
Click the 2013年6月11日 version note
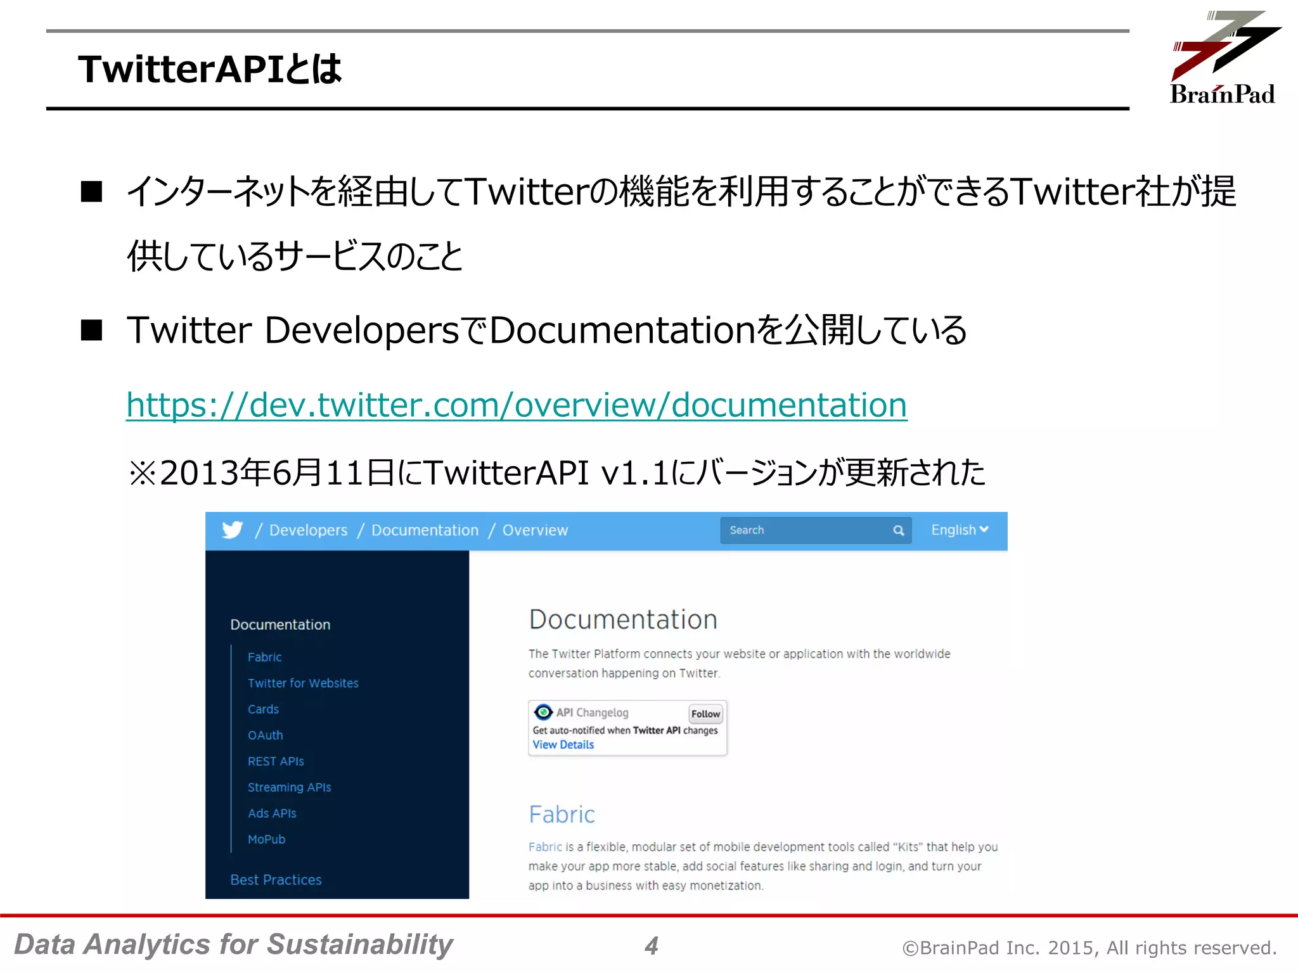click(x=556, y=473)
